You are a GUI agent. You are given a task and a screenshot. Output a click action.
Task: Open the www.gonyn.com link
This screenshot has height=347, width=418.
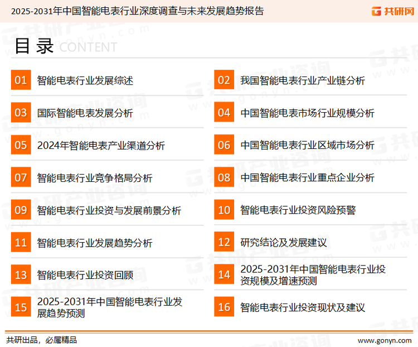point(385,340)
